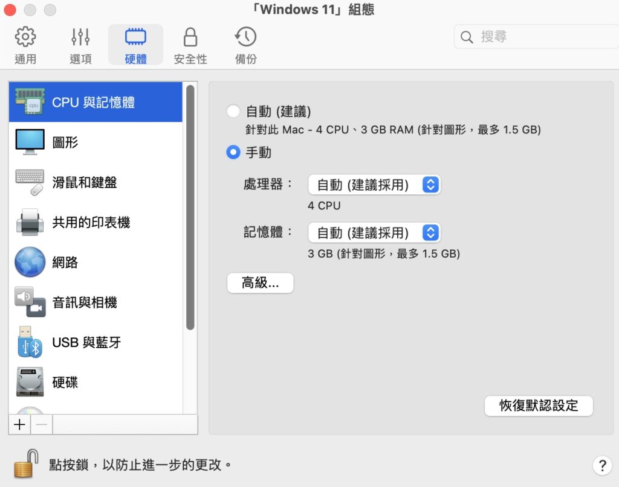Close the Windows 11 configuration window
The height and width of the screenshot is (487, 619).
[10, 10]
